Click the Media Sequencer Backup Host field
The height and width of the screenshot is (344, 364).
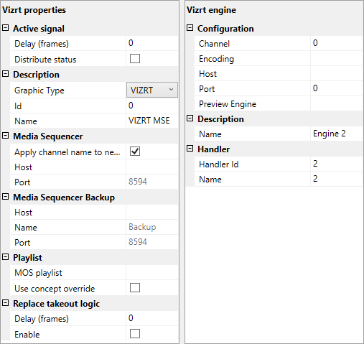click(x=152, y=212)
